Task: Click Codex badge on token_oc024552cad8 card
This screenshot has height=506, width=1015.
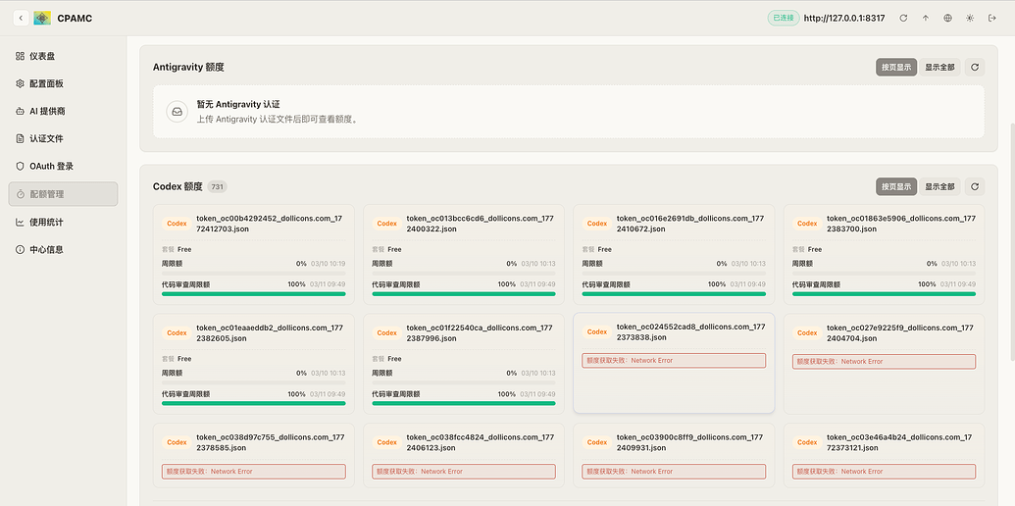Action: pos(597,332)
